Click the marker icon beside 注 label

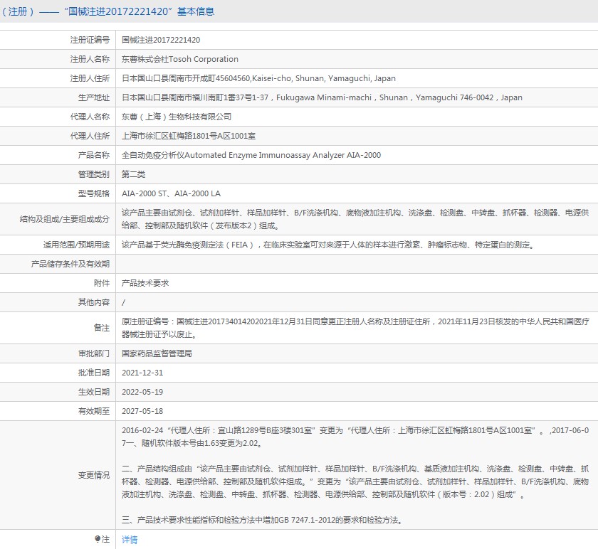[98, 539]
